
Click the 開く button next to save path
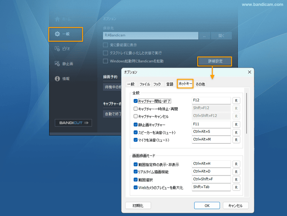click(x=221, y=36)
